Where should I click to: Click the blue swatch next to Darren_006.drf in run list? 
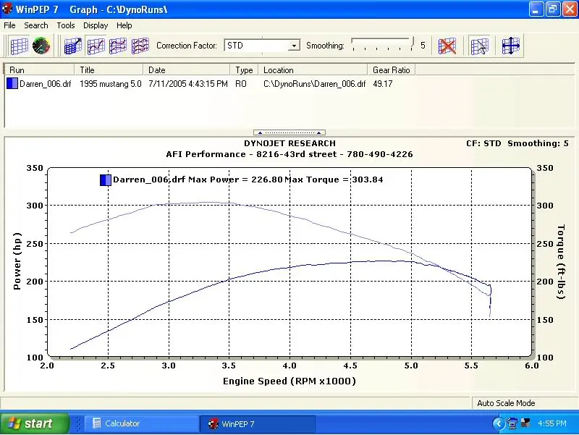[12, 83]
